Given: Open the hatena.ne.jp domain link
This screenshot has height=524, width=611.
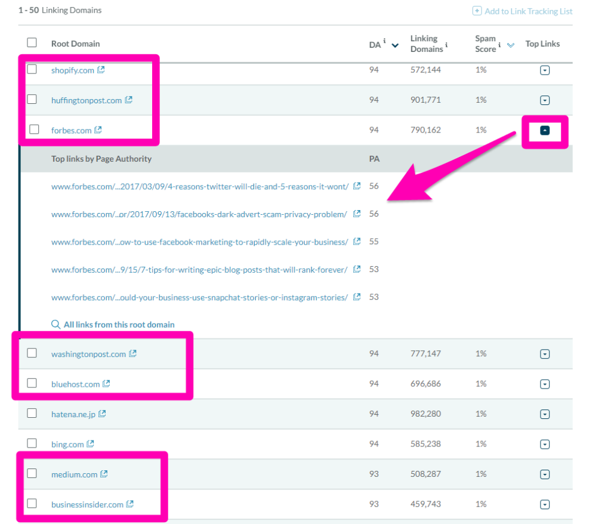Looking at the screenshot, I should 73,414.
